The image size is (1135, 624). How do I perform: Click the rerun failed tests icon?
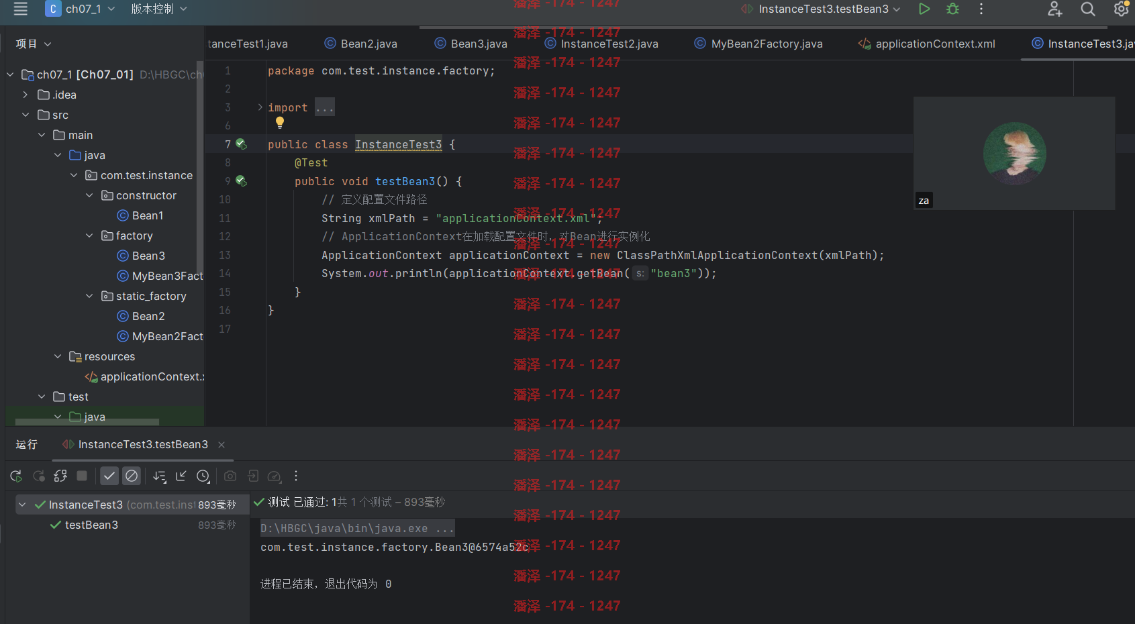pyautogui.click(x=38, y=476)
